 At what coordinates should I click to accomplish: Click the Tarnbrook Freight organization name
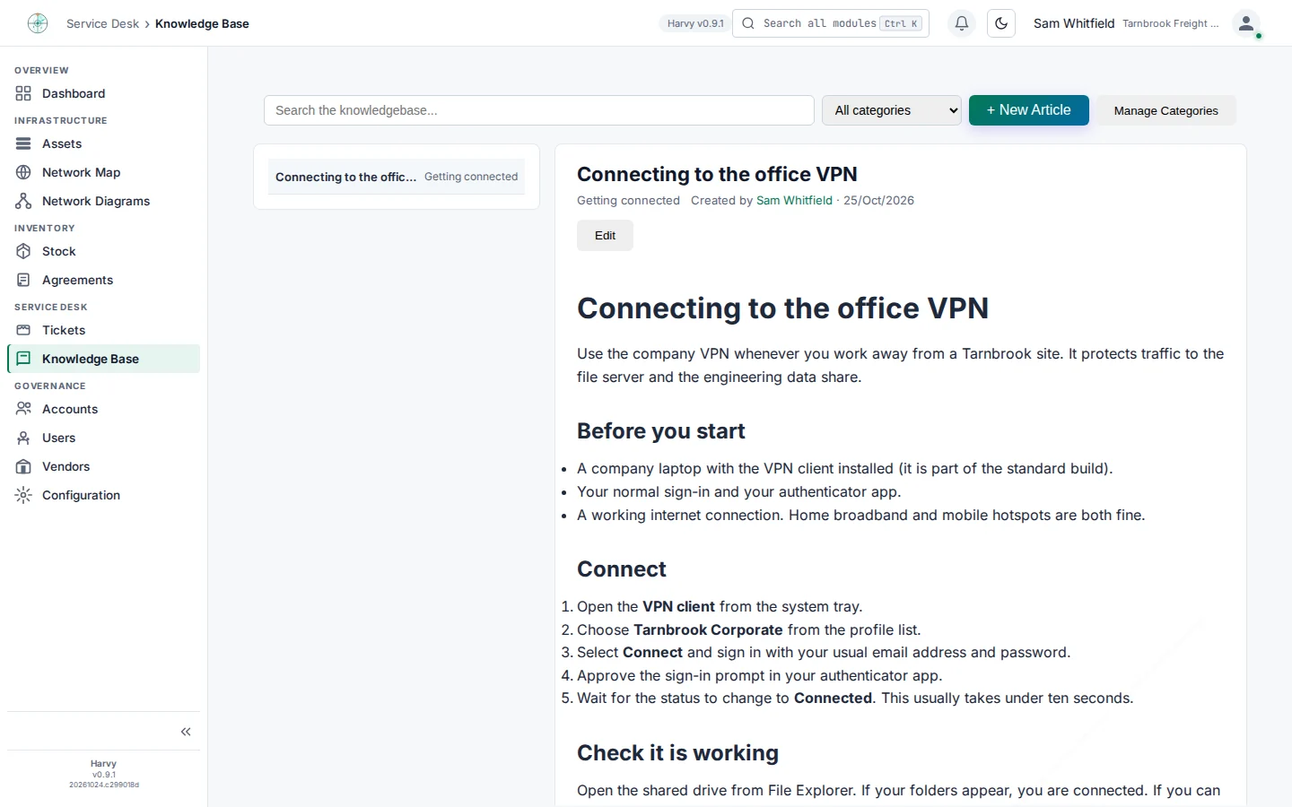(x=1170, y=23)
